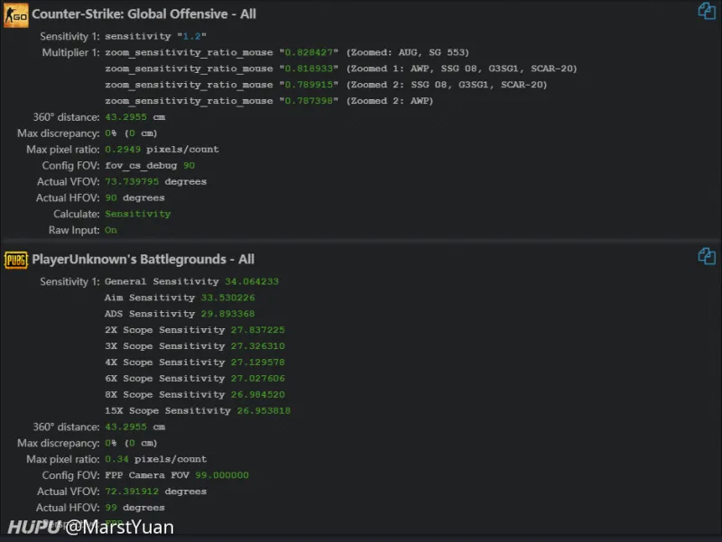Image resolution: width=722 pixels, height=542 pixels.
Task: Select 4X Scope Sensitivity value "27.129578"
Action: pyautogui.click(x=258, y=363)
